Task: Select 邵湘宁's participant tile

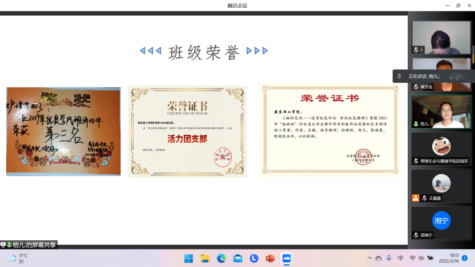Action: point(441,222)
